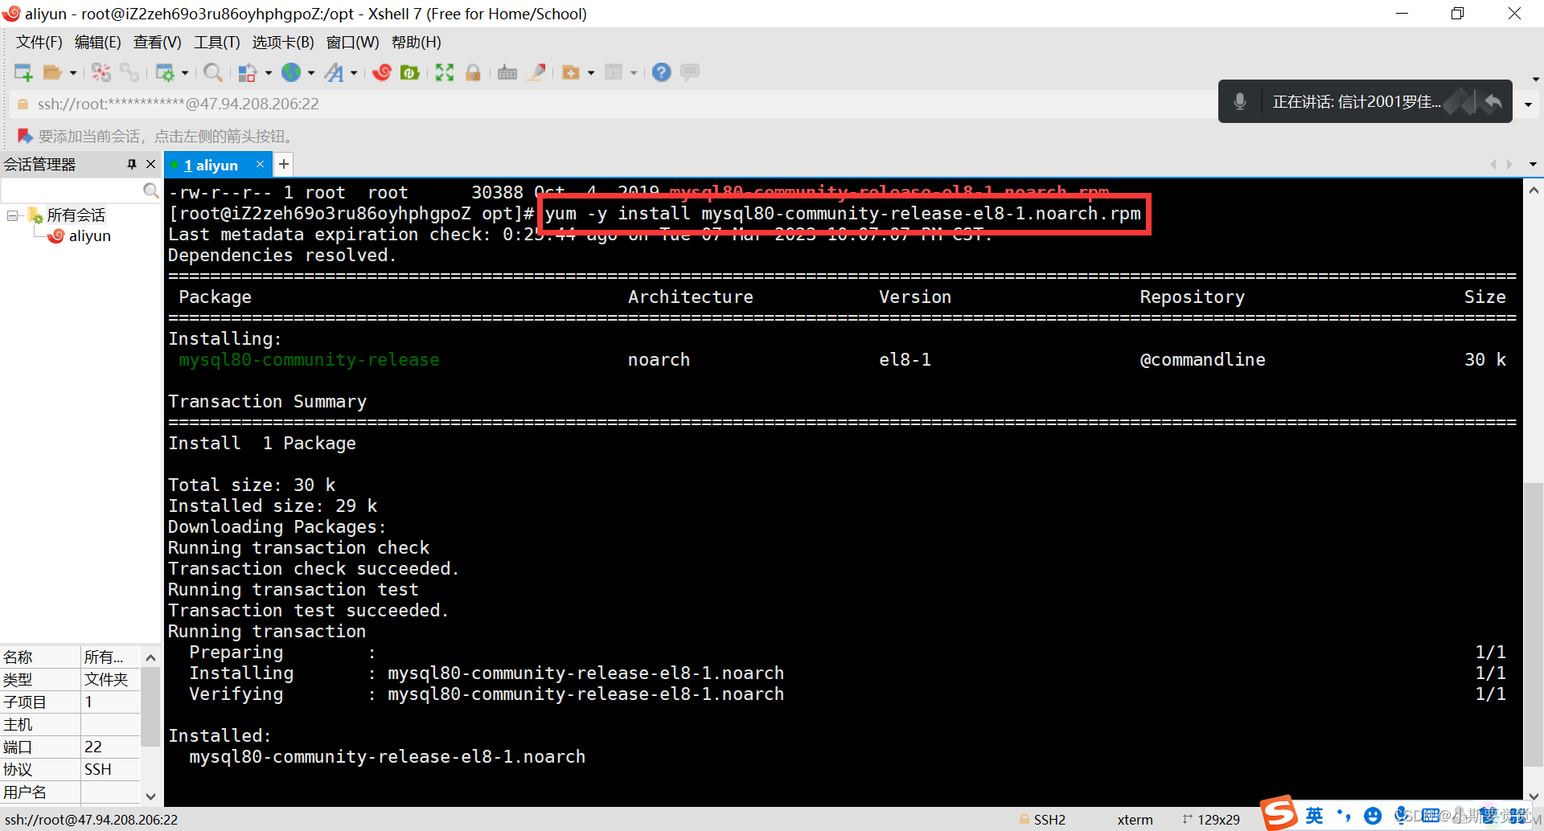Lock the screen with the padlock icon

point(474,72)
